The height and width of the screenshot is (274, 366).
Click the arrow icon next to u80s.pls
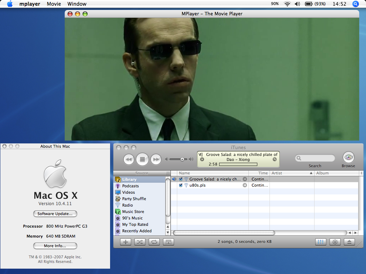click(x=244, y=185)
